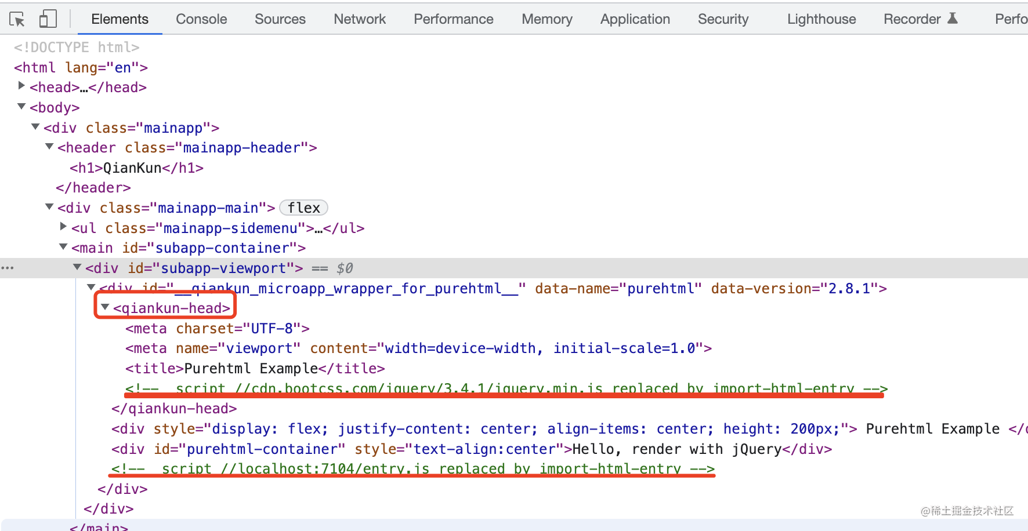The height and width of the screenshot is (531, 1028).
Task: Collapse the div subapp-viewport node
Action: point(77,267)
